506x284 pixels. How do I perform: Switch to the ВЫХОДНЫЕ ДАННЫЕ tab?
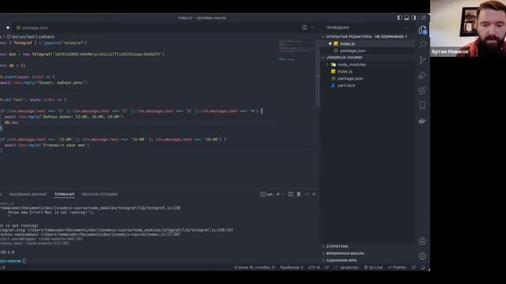point(28,194)
